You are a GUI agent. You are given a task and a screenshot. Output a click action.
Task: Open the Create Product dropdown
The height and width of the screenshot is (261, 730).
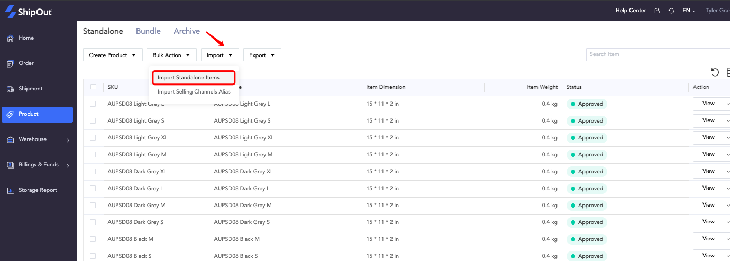coord(113,55)
